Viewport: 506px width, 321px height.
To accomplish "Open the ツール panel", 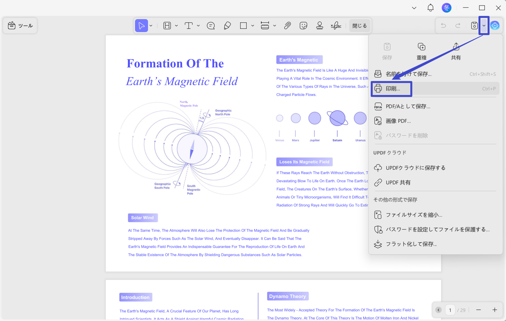I will [x=20, y=26].
